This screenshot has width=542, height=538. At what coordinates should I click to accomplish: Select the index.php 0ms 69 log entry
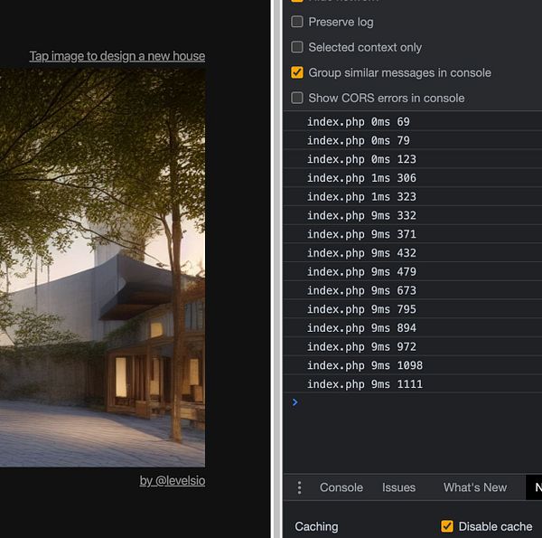[x=413, y=122]
